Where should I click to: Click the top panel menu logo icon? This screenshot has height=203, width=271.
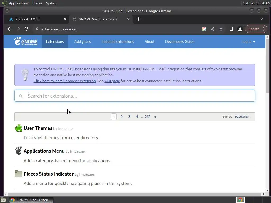pos(4,3)
